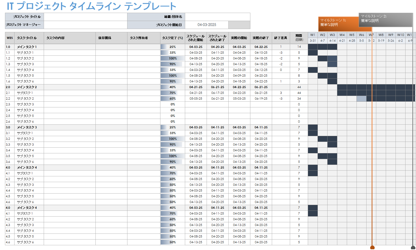Screen dimensions: 416x250
Task: Select the プロジェクト マネージャー input cell
Action: tap(85, 25)
